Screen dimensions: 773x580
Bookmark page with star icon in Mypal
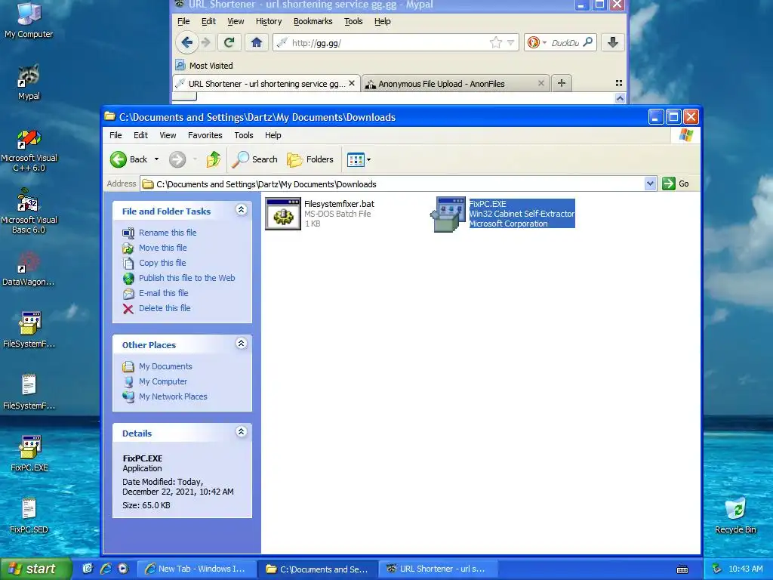coord(495,42)
